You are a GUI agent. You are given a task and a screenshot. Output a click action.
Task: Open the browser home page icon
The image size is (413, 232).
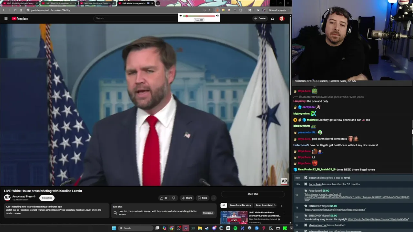(21, 10)
